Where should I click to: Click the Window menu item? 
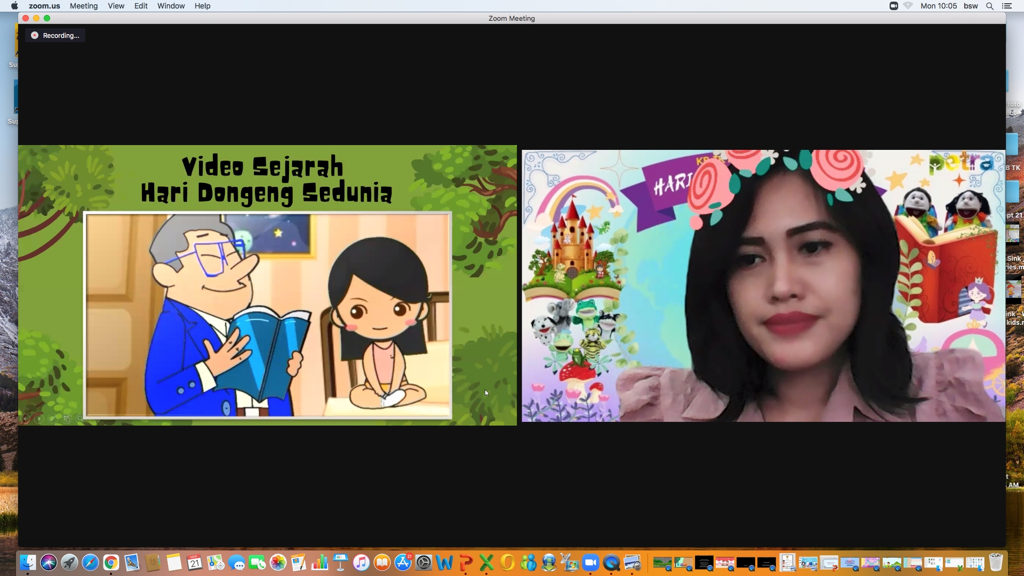click(171, 6)
